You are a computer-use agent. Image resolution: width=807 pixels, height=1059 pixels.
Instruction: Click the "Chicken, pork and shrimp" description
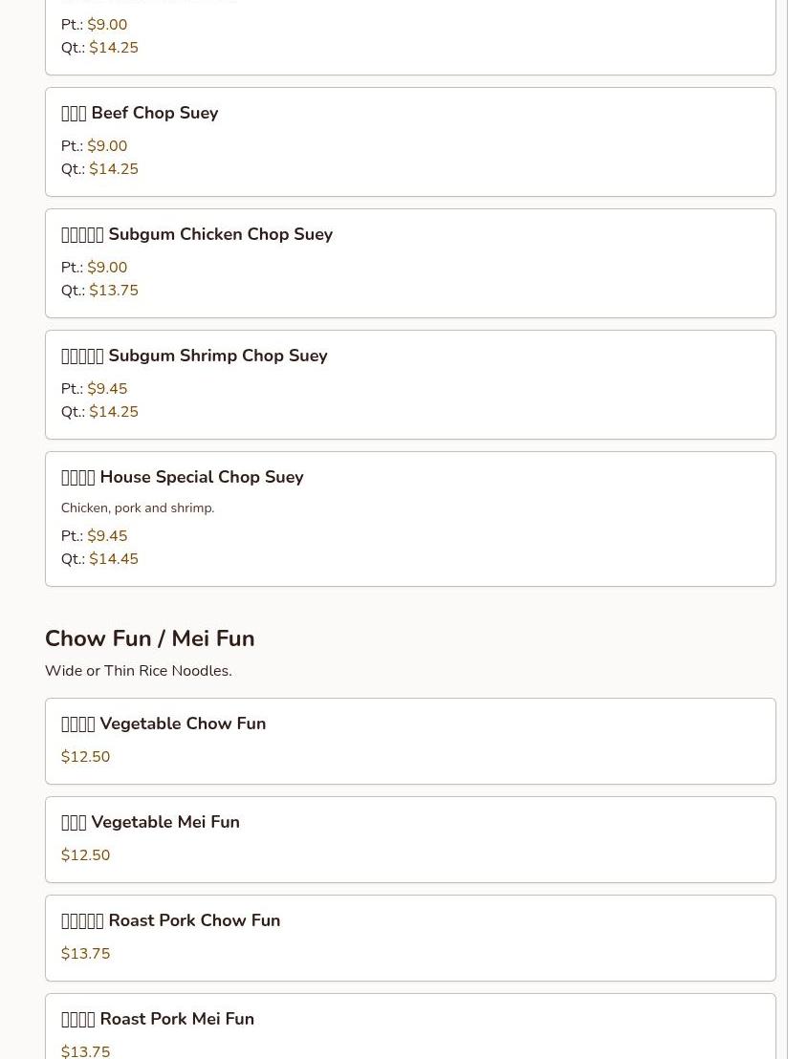[138, 508]
